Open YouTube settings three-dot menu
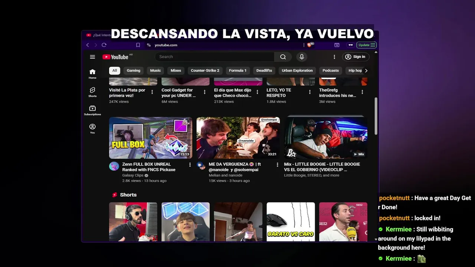The width and height of the screenshot is (475, 267). point(334,57)
